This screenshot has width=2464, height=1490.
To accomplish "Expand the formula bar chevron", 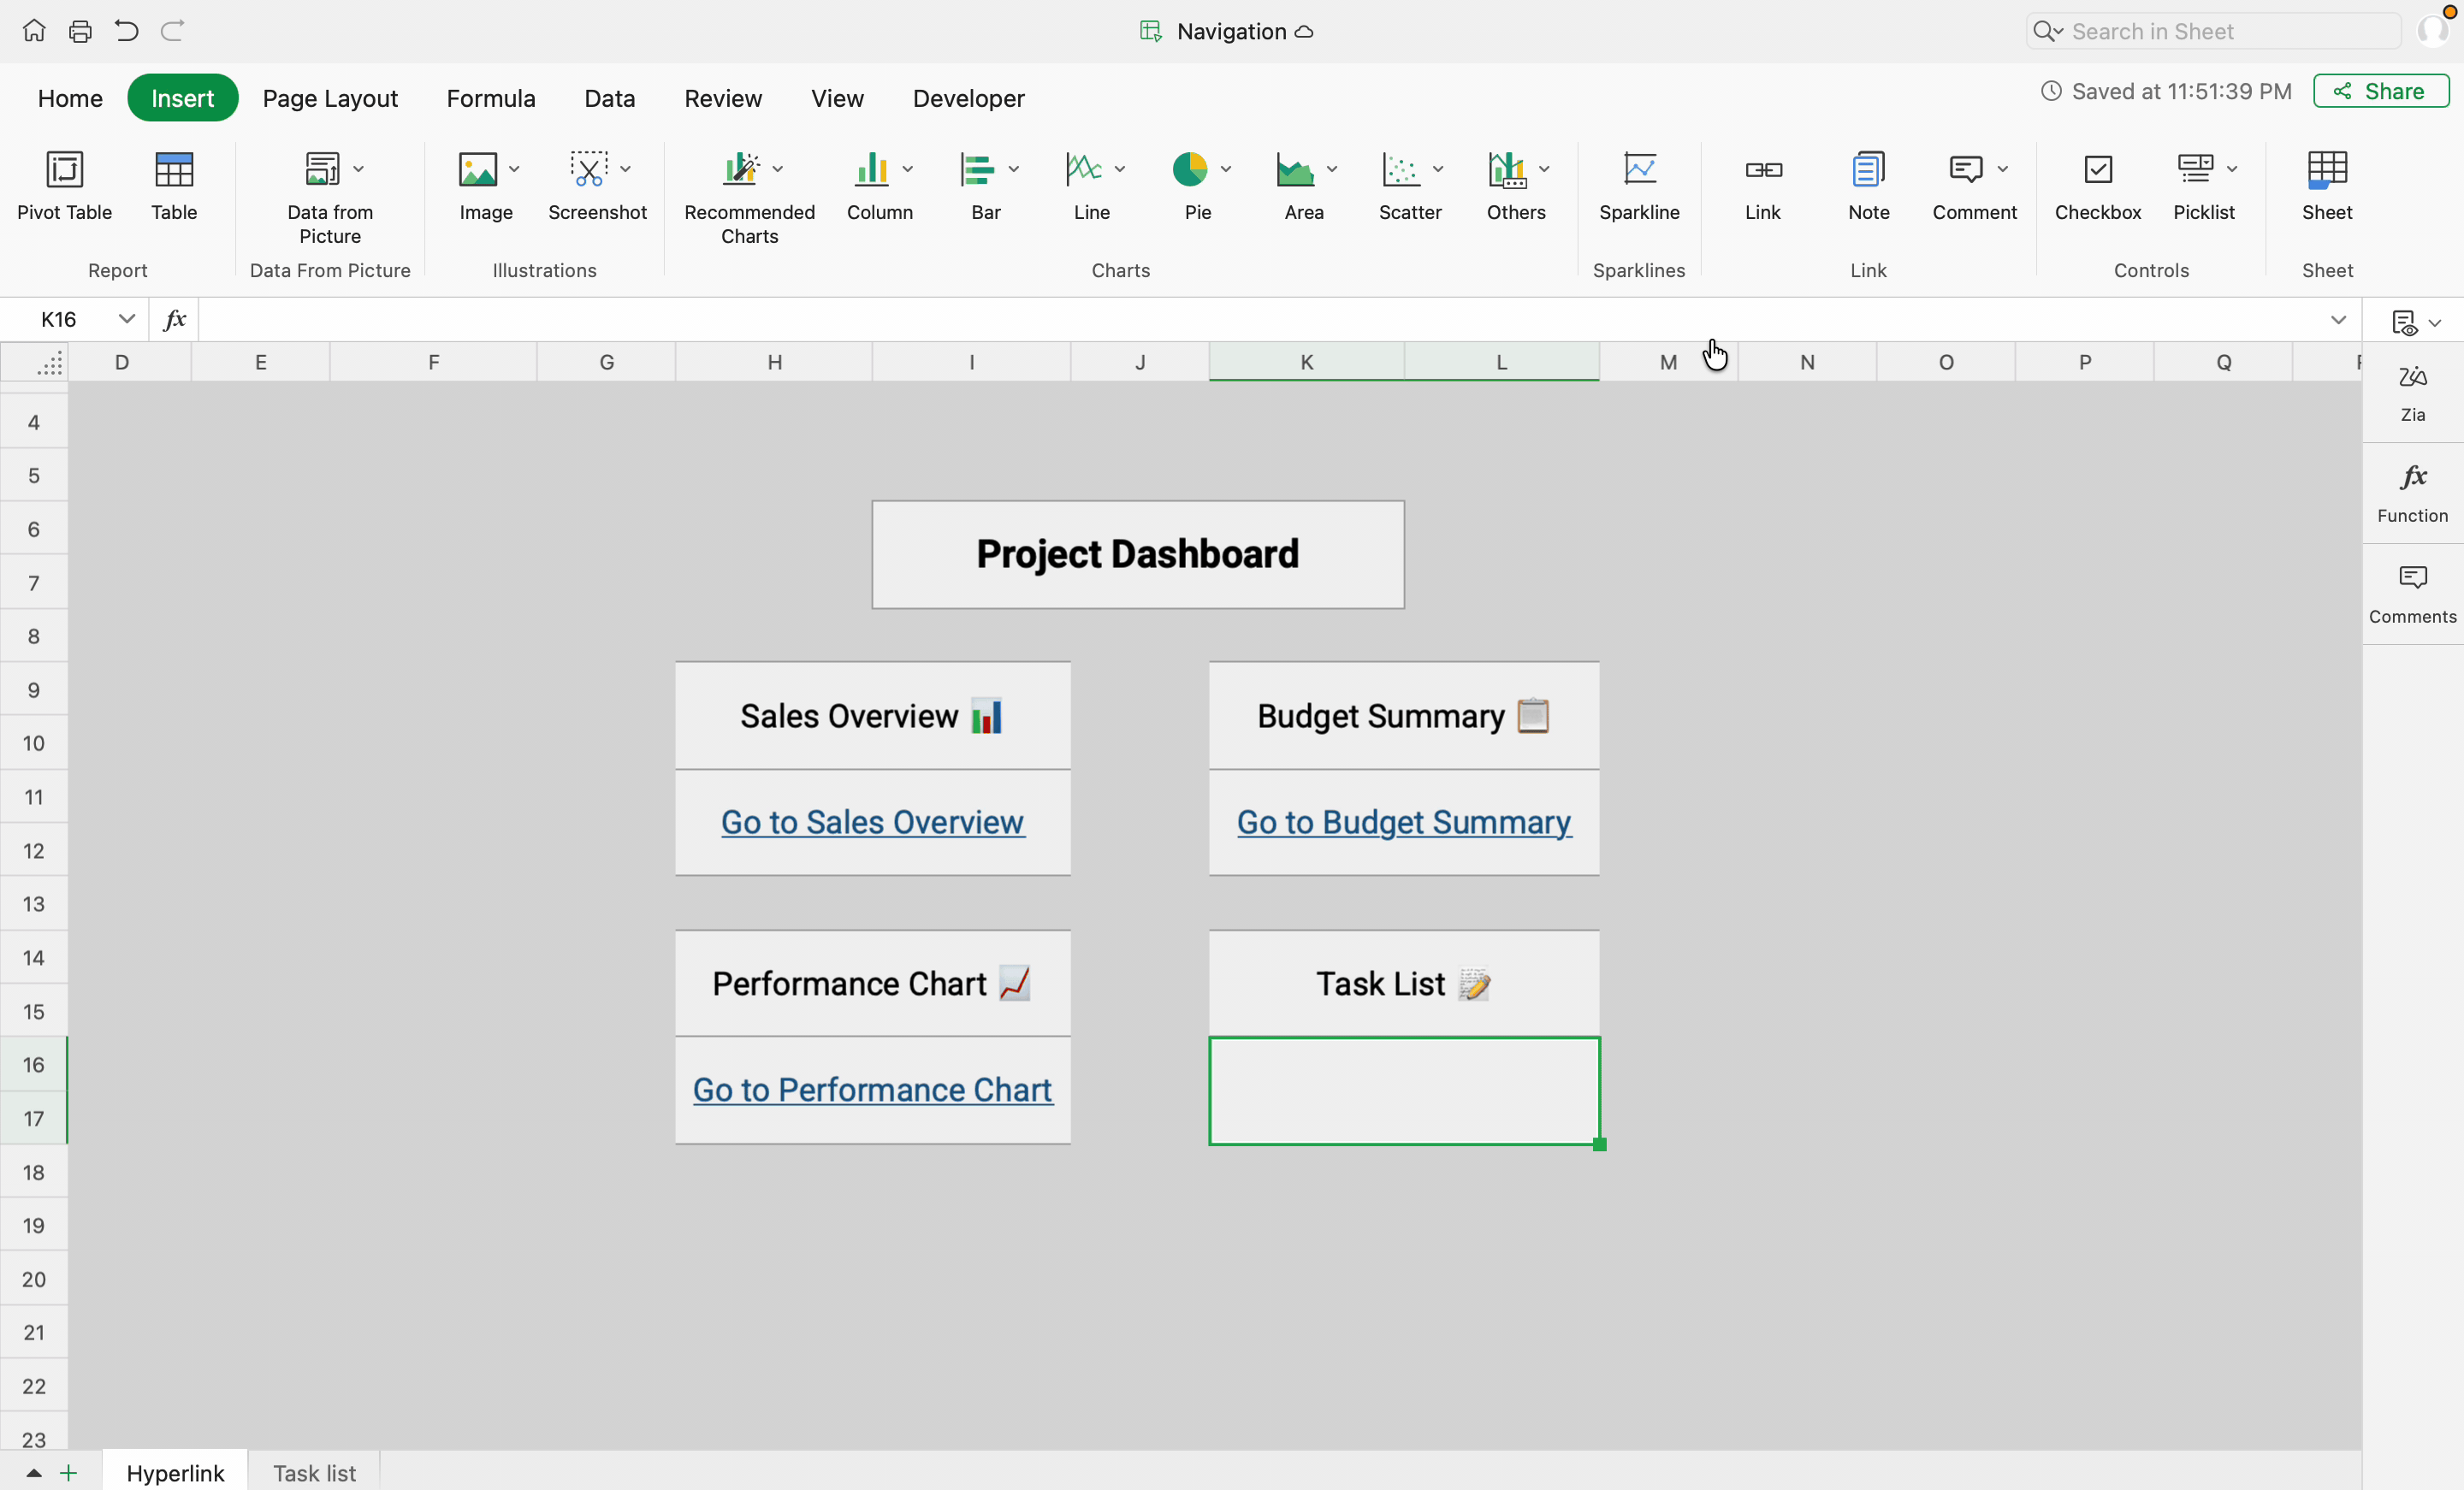I will (2337, 320).
